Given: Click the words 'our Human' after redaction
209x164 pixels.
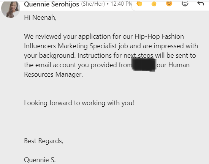Looking at the screenshot, I should 173,65.
